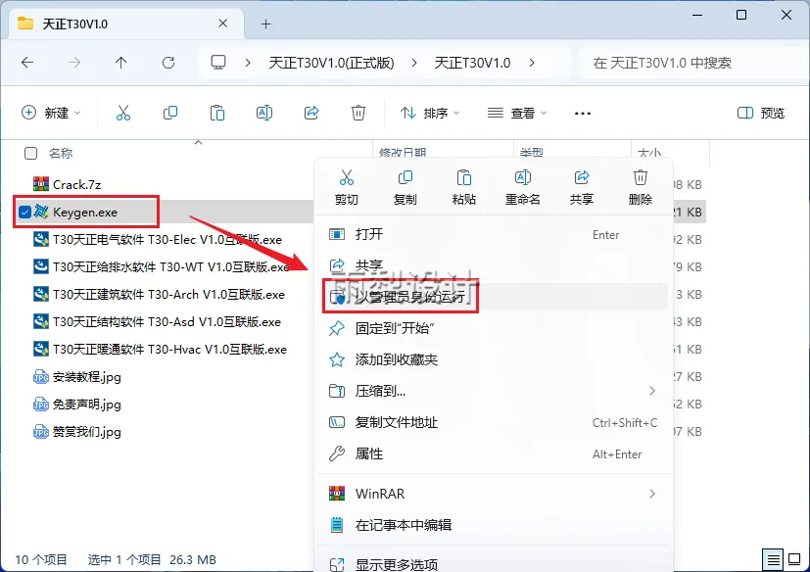This screenshot has height=572, width=810.
Task: Select 粘贴 in the context menu
Action: click(464, 188)
